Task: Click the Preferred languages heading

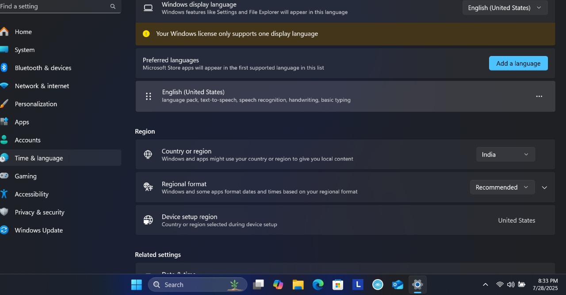Action: (x=171, y=60)
